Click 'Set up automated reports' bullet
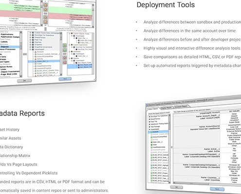This screenshot has width=241, height=194. [x=192, y=65]
